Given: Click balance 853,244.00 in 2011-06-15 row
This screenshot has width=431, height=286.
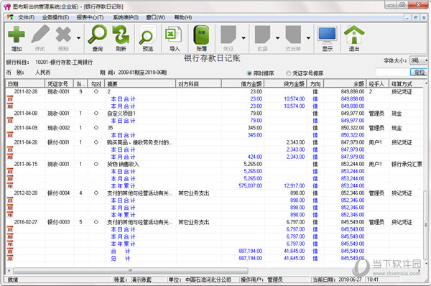Looking at the screenshot, I should pos(353,164).
